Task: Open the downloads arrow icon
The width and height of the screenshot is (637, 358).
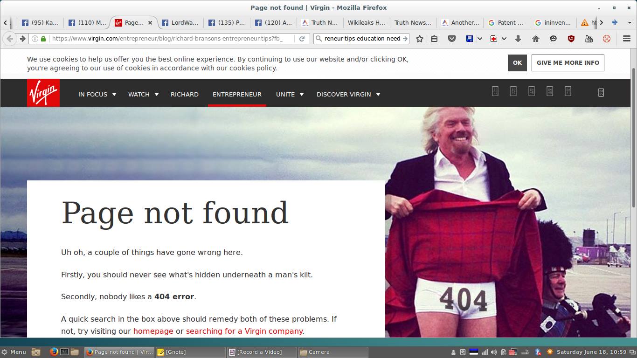Action: (x=518, y=39)
